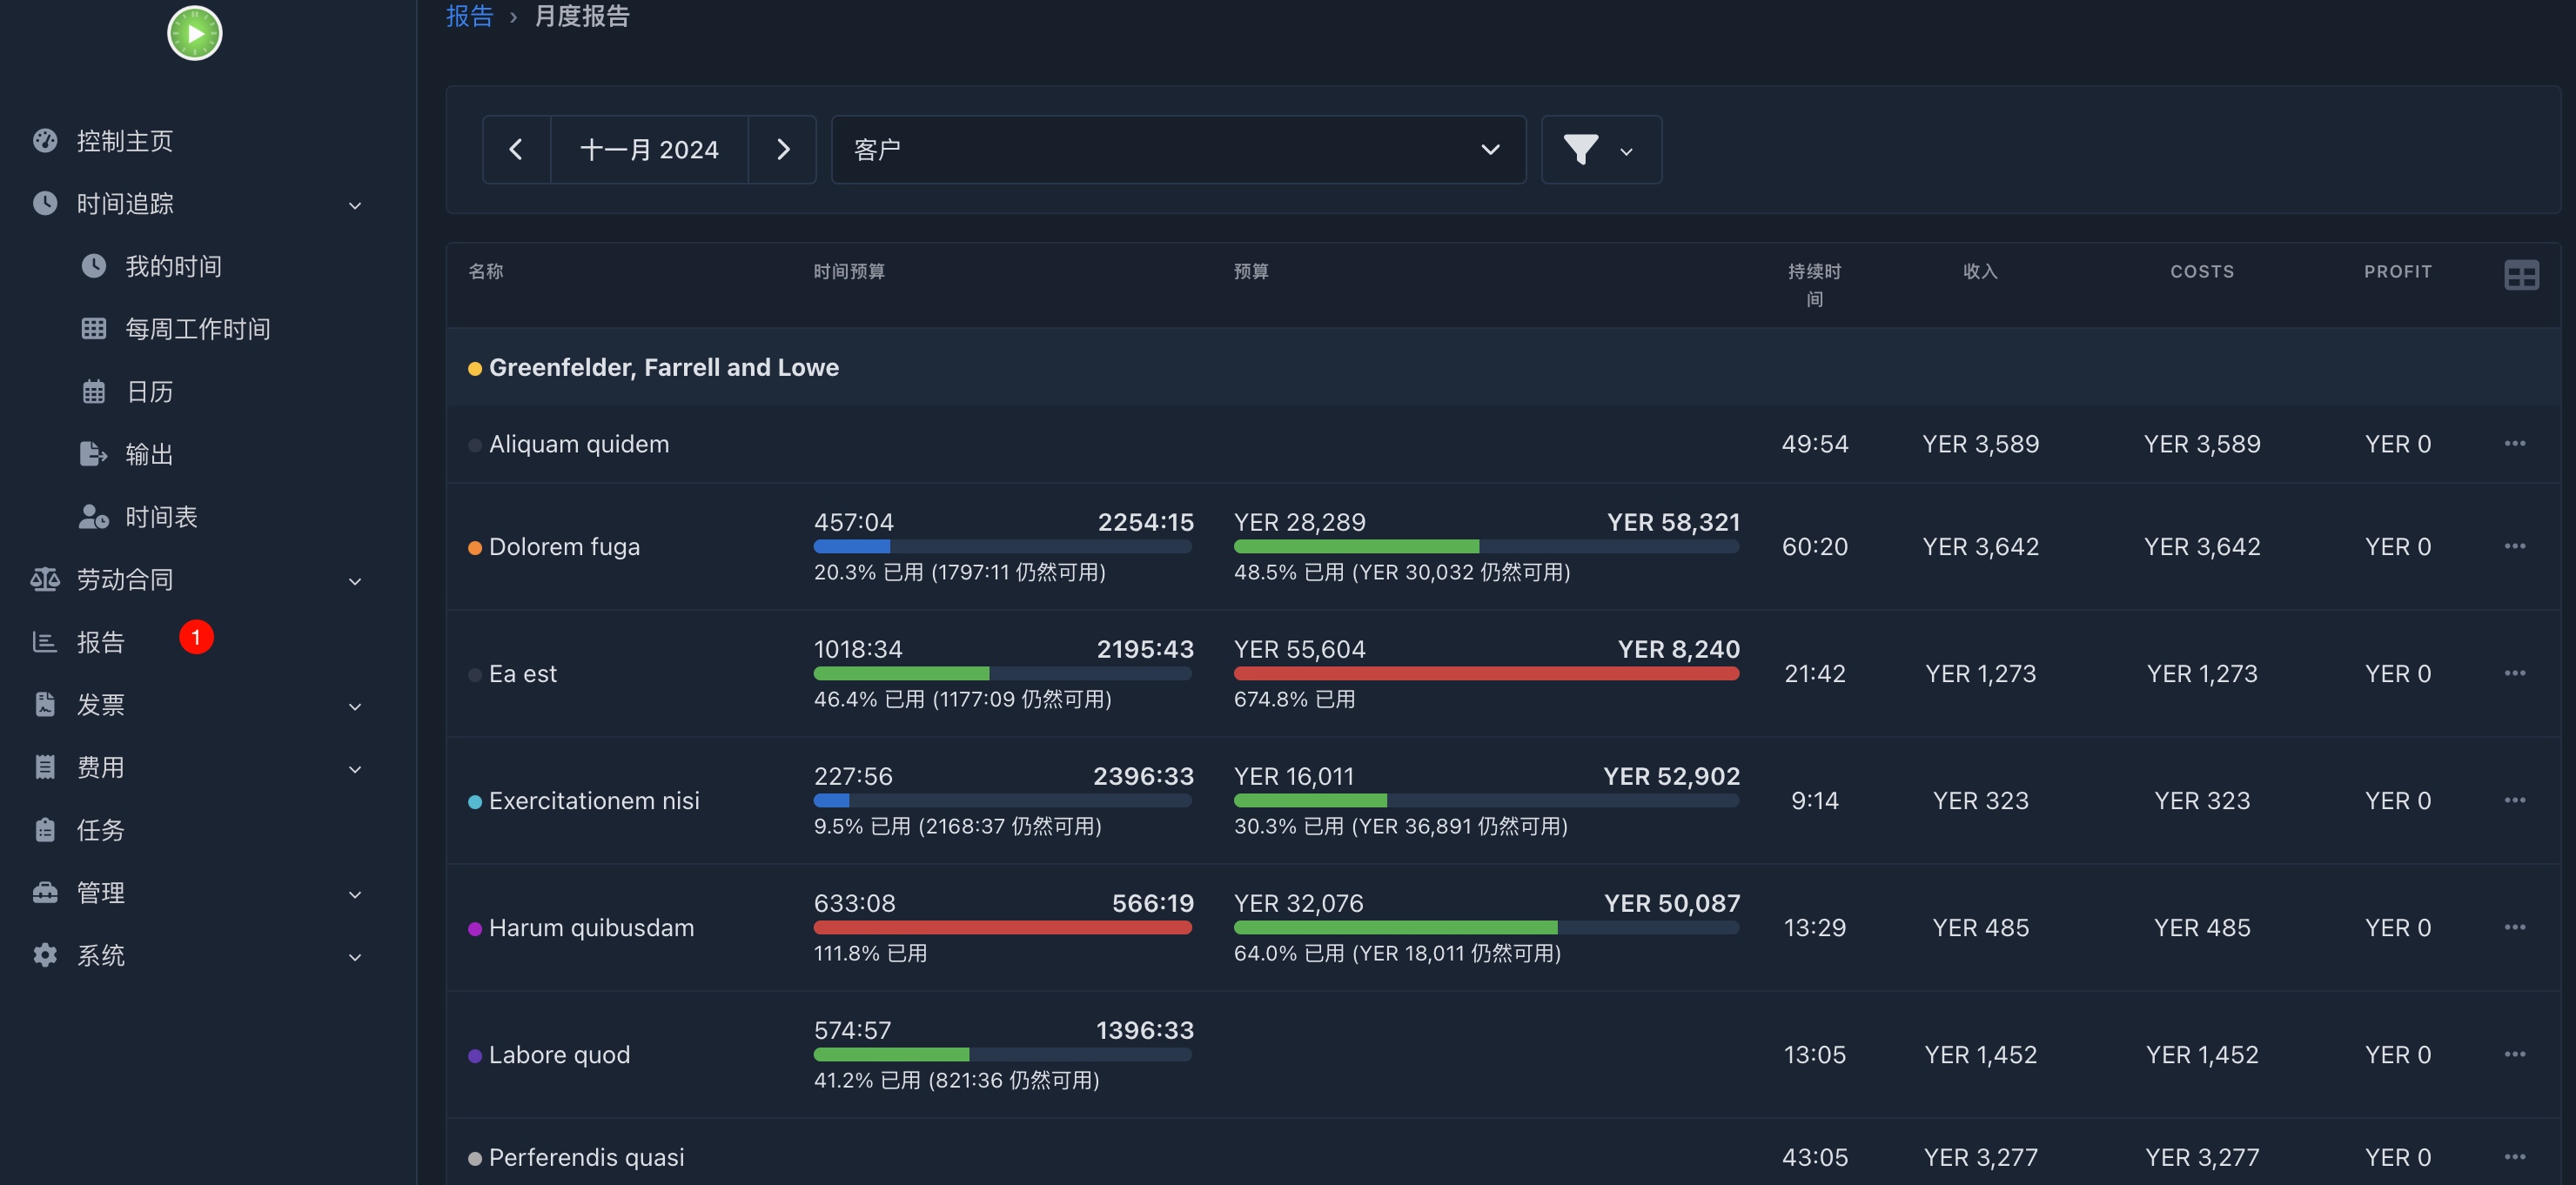Click Ea est red budget progress bar
The image size is (2576, 1185).
[1486, 674]
